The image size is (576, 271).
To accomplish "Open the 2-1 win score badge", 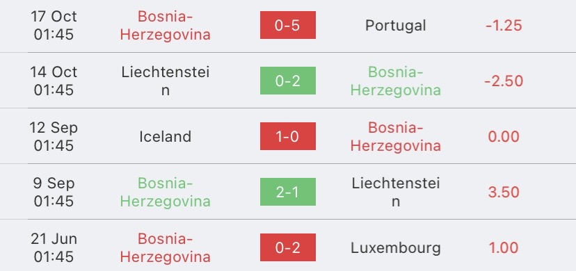I will click(287, 192).
